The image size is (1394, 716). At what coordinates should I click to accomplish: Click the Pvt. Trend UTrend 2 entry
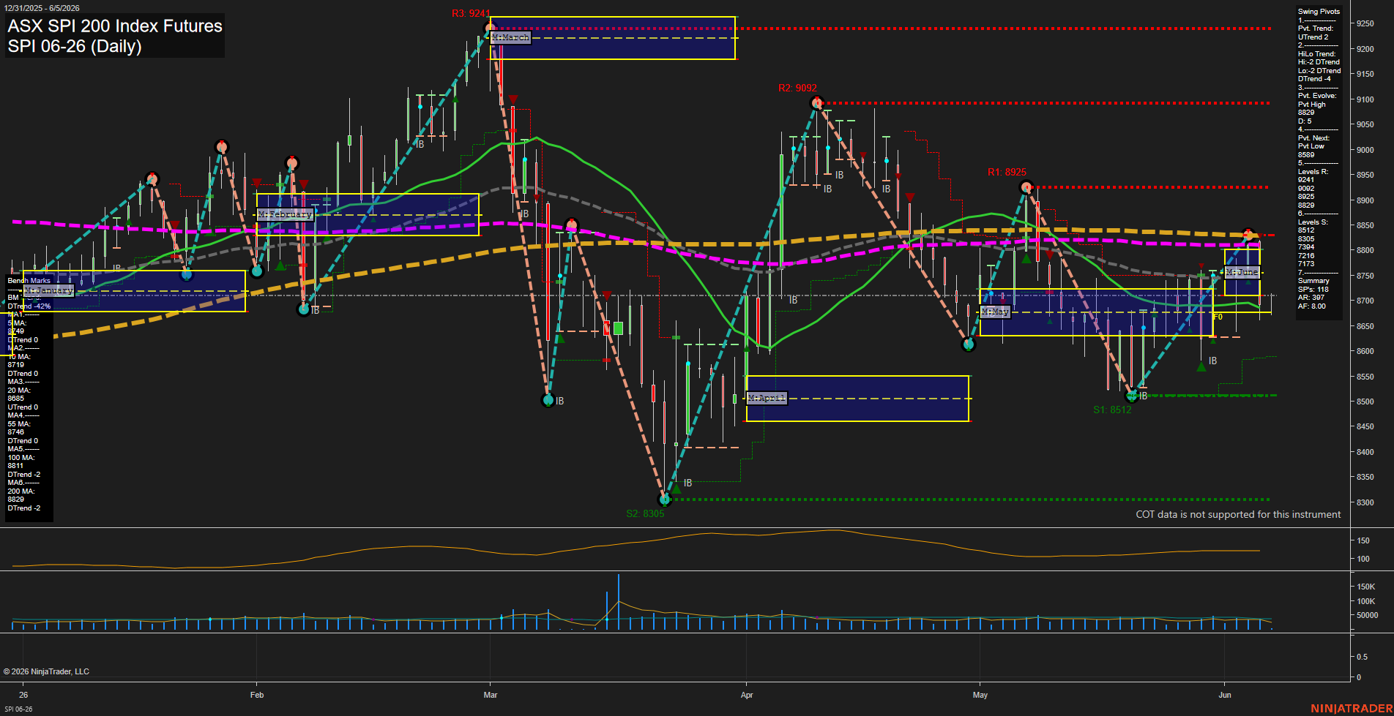click(1315, 33)
